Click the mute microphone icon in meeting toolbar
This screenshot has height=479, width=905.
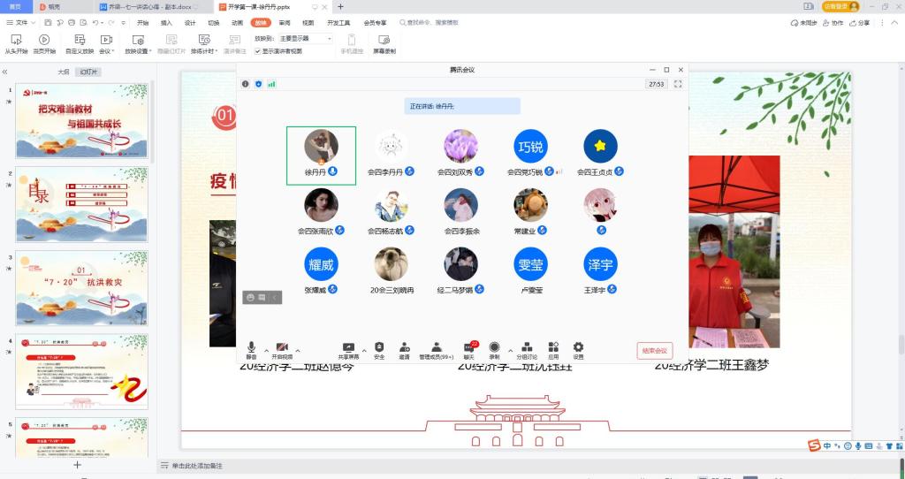[252, 347]
